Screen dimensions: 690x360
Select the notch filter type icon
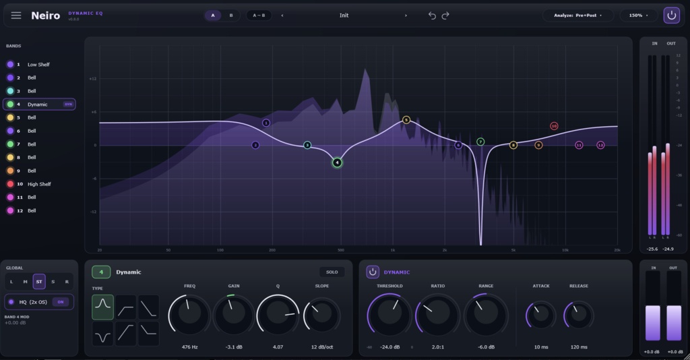tap(102, 333)
